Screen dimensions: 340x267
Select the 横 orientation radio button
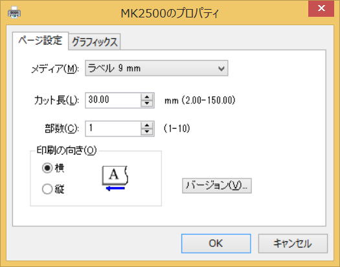(x=47, y=168)
